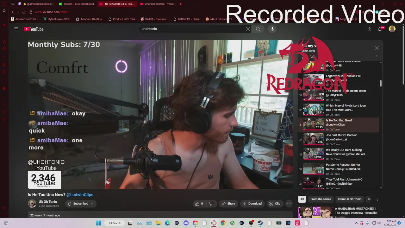Select They Told Rian Johnson NO item
Viewport: 405px width, 228px height.
click(339, 184)
